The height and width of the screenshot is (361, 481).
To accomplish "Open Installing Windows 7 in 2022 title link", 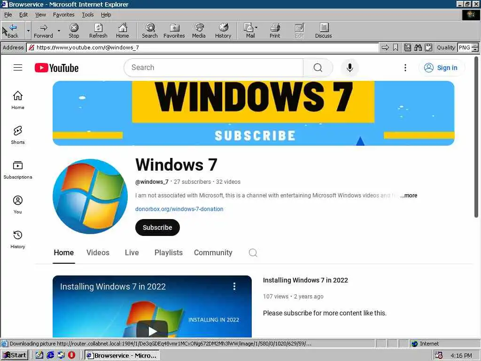I will 305,280.
